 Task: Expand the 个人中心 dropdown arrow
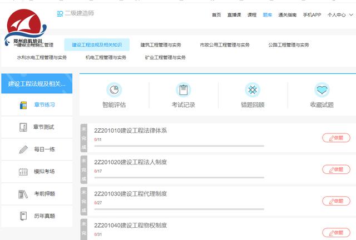(351, 15)
